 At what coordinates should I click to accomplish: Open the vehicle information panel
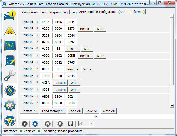click(10, 15)
